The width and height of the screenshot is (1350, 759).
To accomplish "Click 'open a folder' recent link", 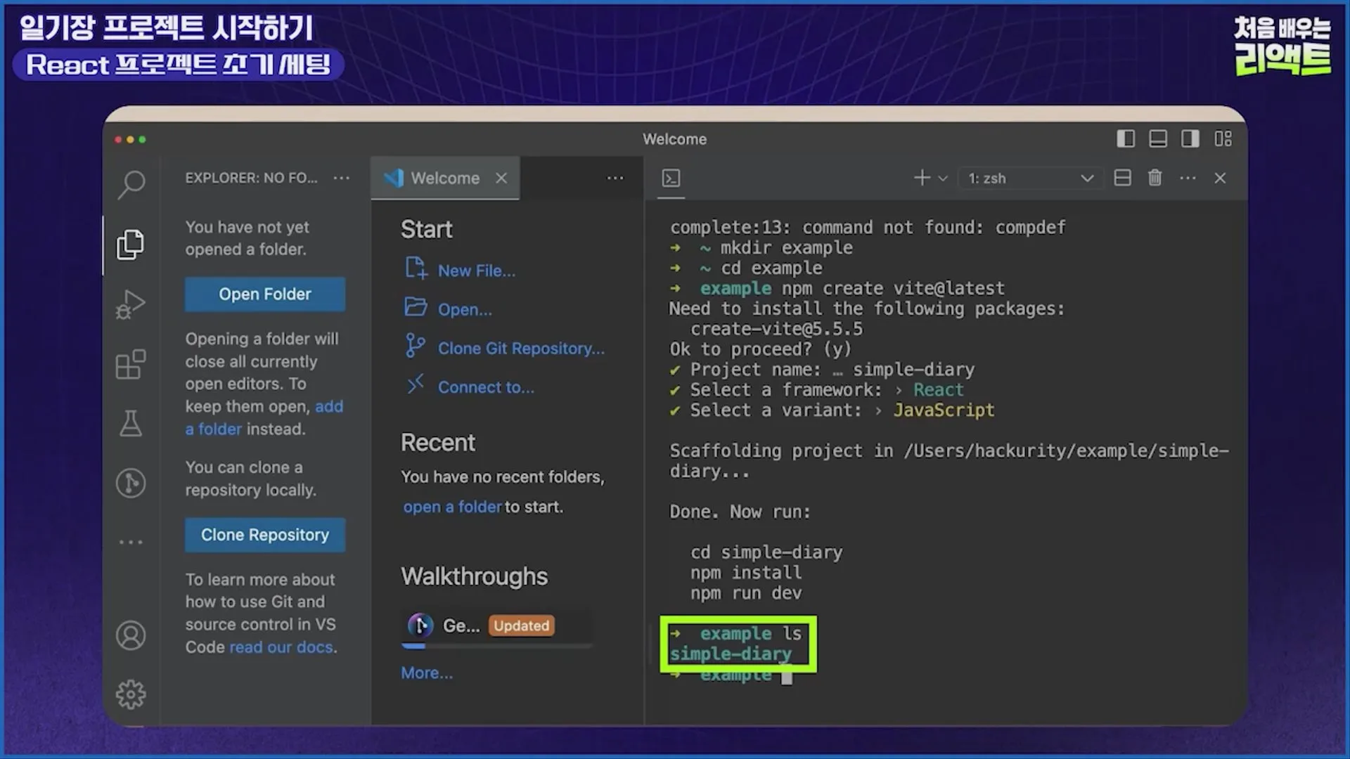I will [452, 507].
